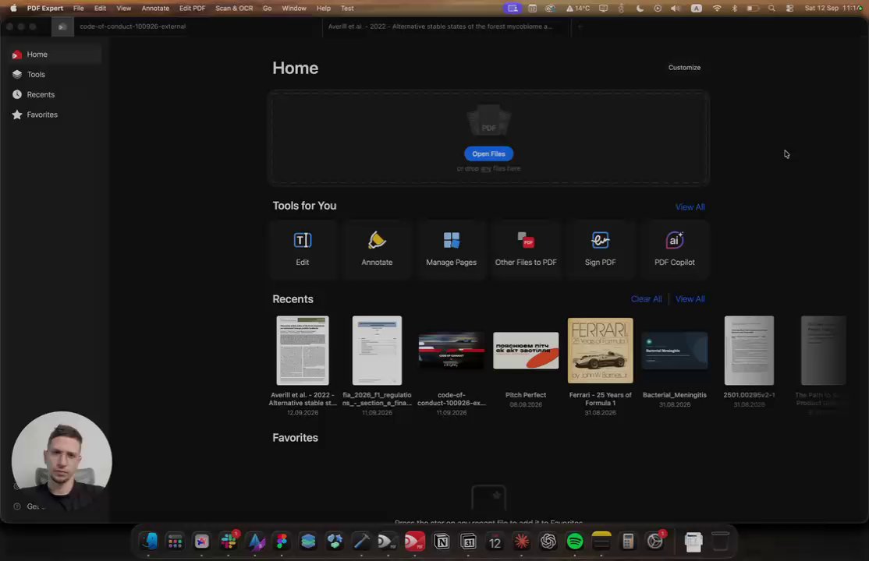
Task: Start the PDF Copilot AI tool
Action: coord(675,249)
